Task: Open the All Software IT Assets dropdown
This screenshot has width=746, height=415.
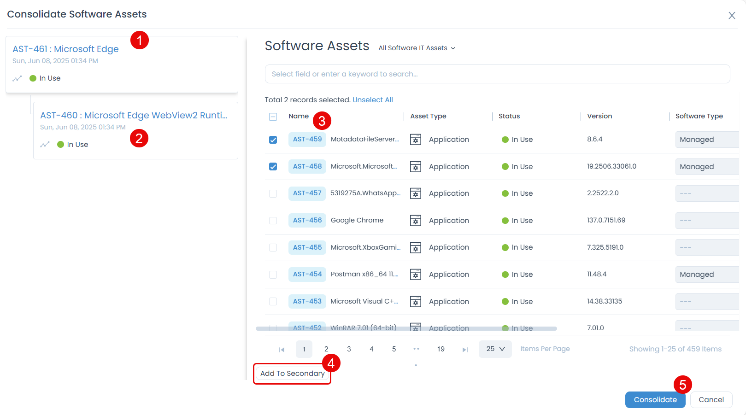Action: tap(415, 47)
